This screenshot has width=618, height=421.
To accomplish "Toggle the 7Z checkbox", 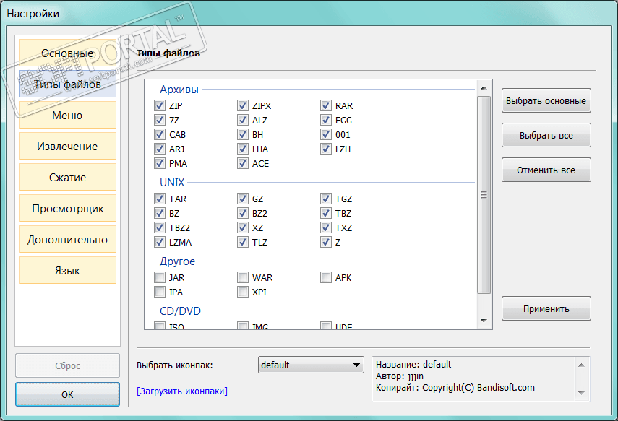I will (x=160, y=120).
